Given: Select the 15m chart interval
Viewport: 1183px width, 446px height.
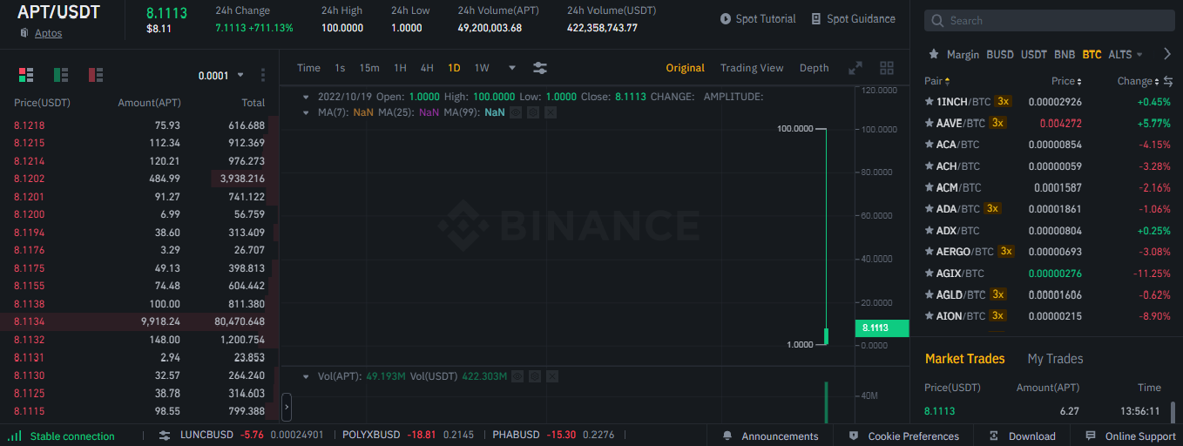Looking at the screenshot, I should (369, 68).
